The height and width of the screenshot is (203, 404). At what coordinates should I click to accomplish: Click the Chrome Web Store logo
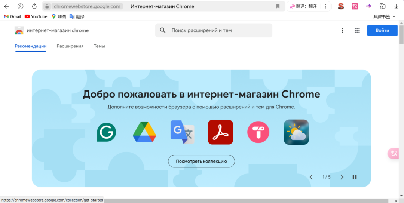point(19,30)
